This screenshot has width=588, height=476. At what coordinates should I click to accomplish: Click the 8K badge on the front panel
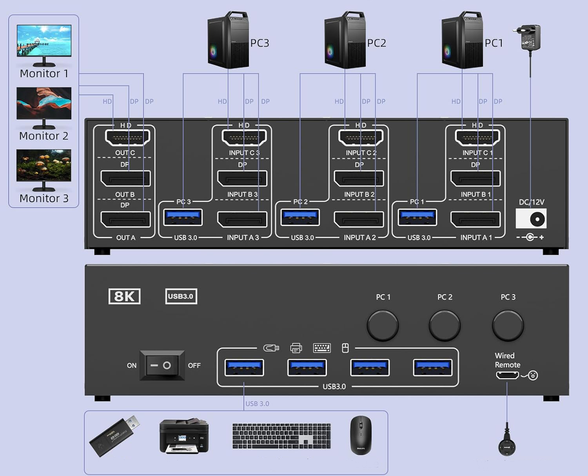(124, 296)
